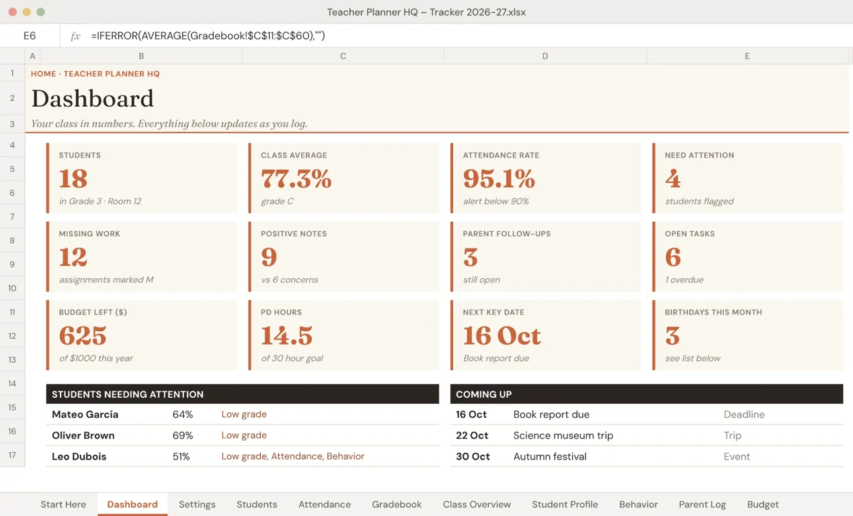Click the 30 Oct date cell

pyautogui.click(x=473, y=456)
